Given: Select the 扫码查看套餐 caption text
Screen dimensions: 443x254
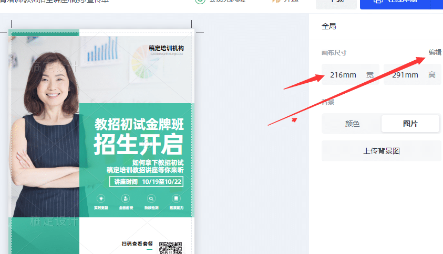Looking at the screenshot, I should [x=137, y=244].
